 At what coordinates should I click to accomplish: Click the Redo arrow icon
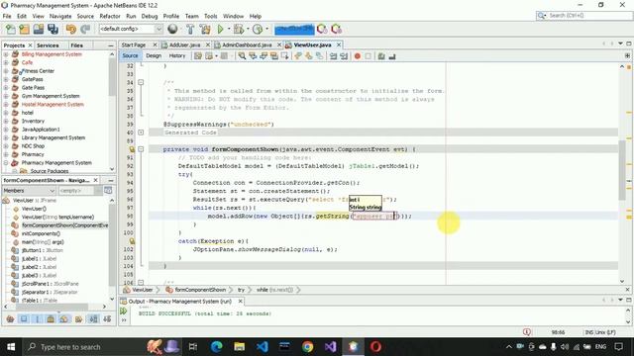tap(85, 29)
